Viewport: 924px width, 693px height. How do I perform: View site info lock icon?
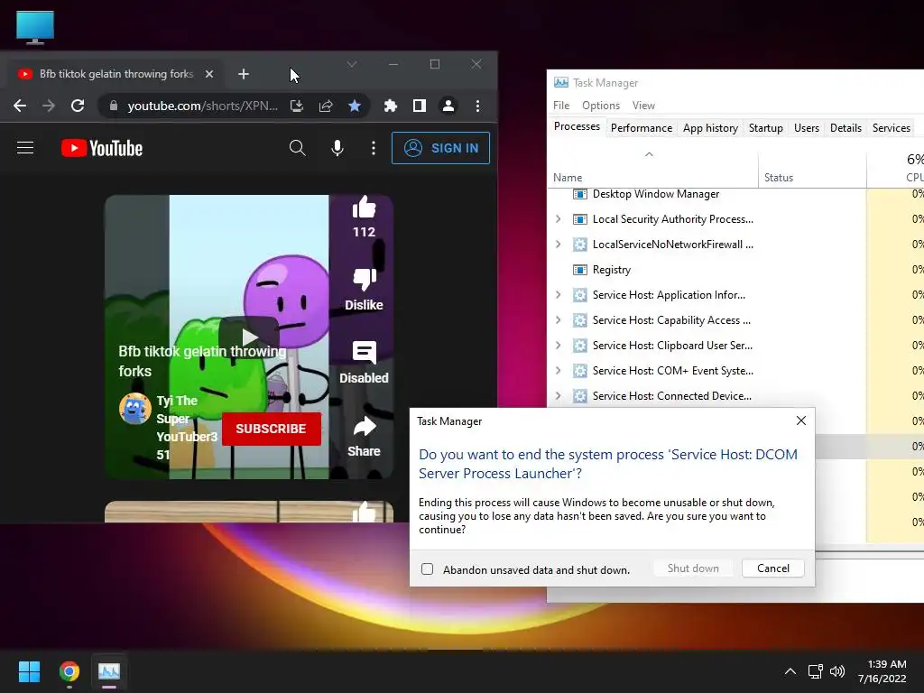[x=114, y=106]
